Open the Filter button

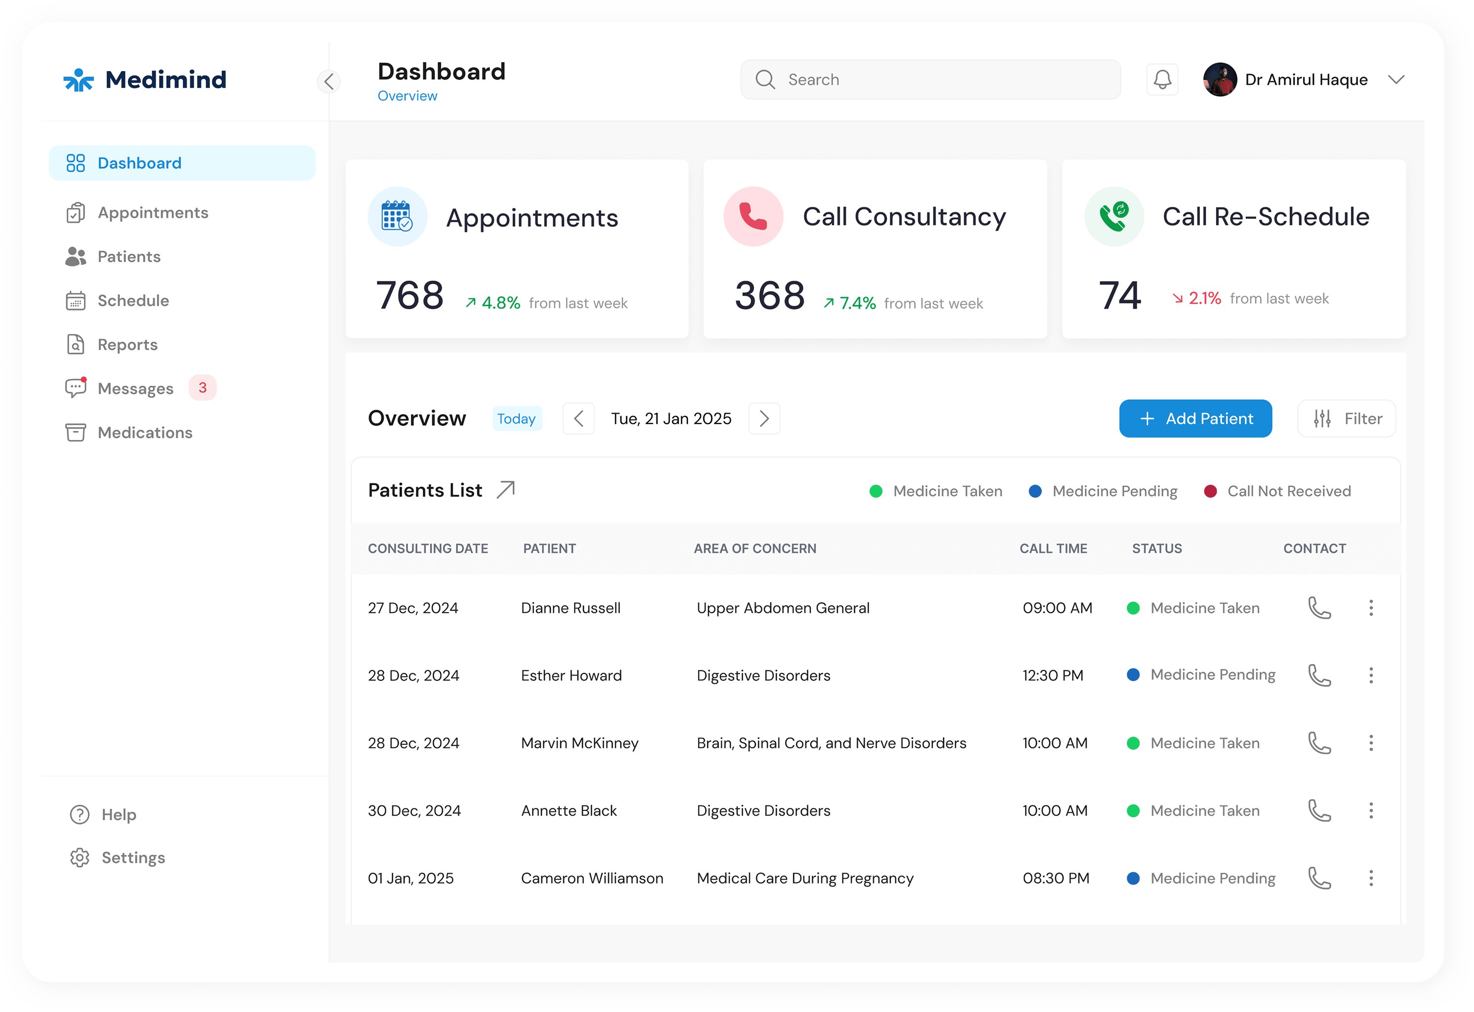(1347, 419)
